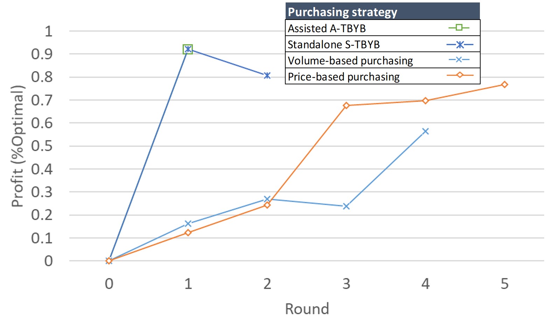
Task: Click the x-axis tick label 5
Action: pos(504,284)
